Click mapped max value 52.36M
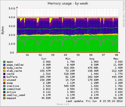 [118, 98]
